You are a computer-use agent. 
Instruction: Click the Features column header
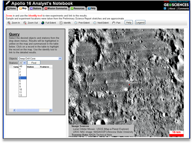click(x=45, y=67)
